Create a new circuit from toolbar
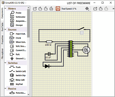 point(35,9)
